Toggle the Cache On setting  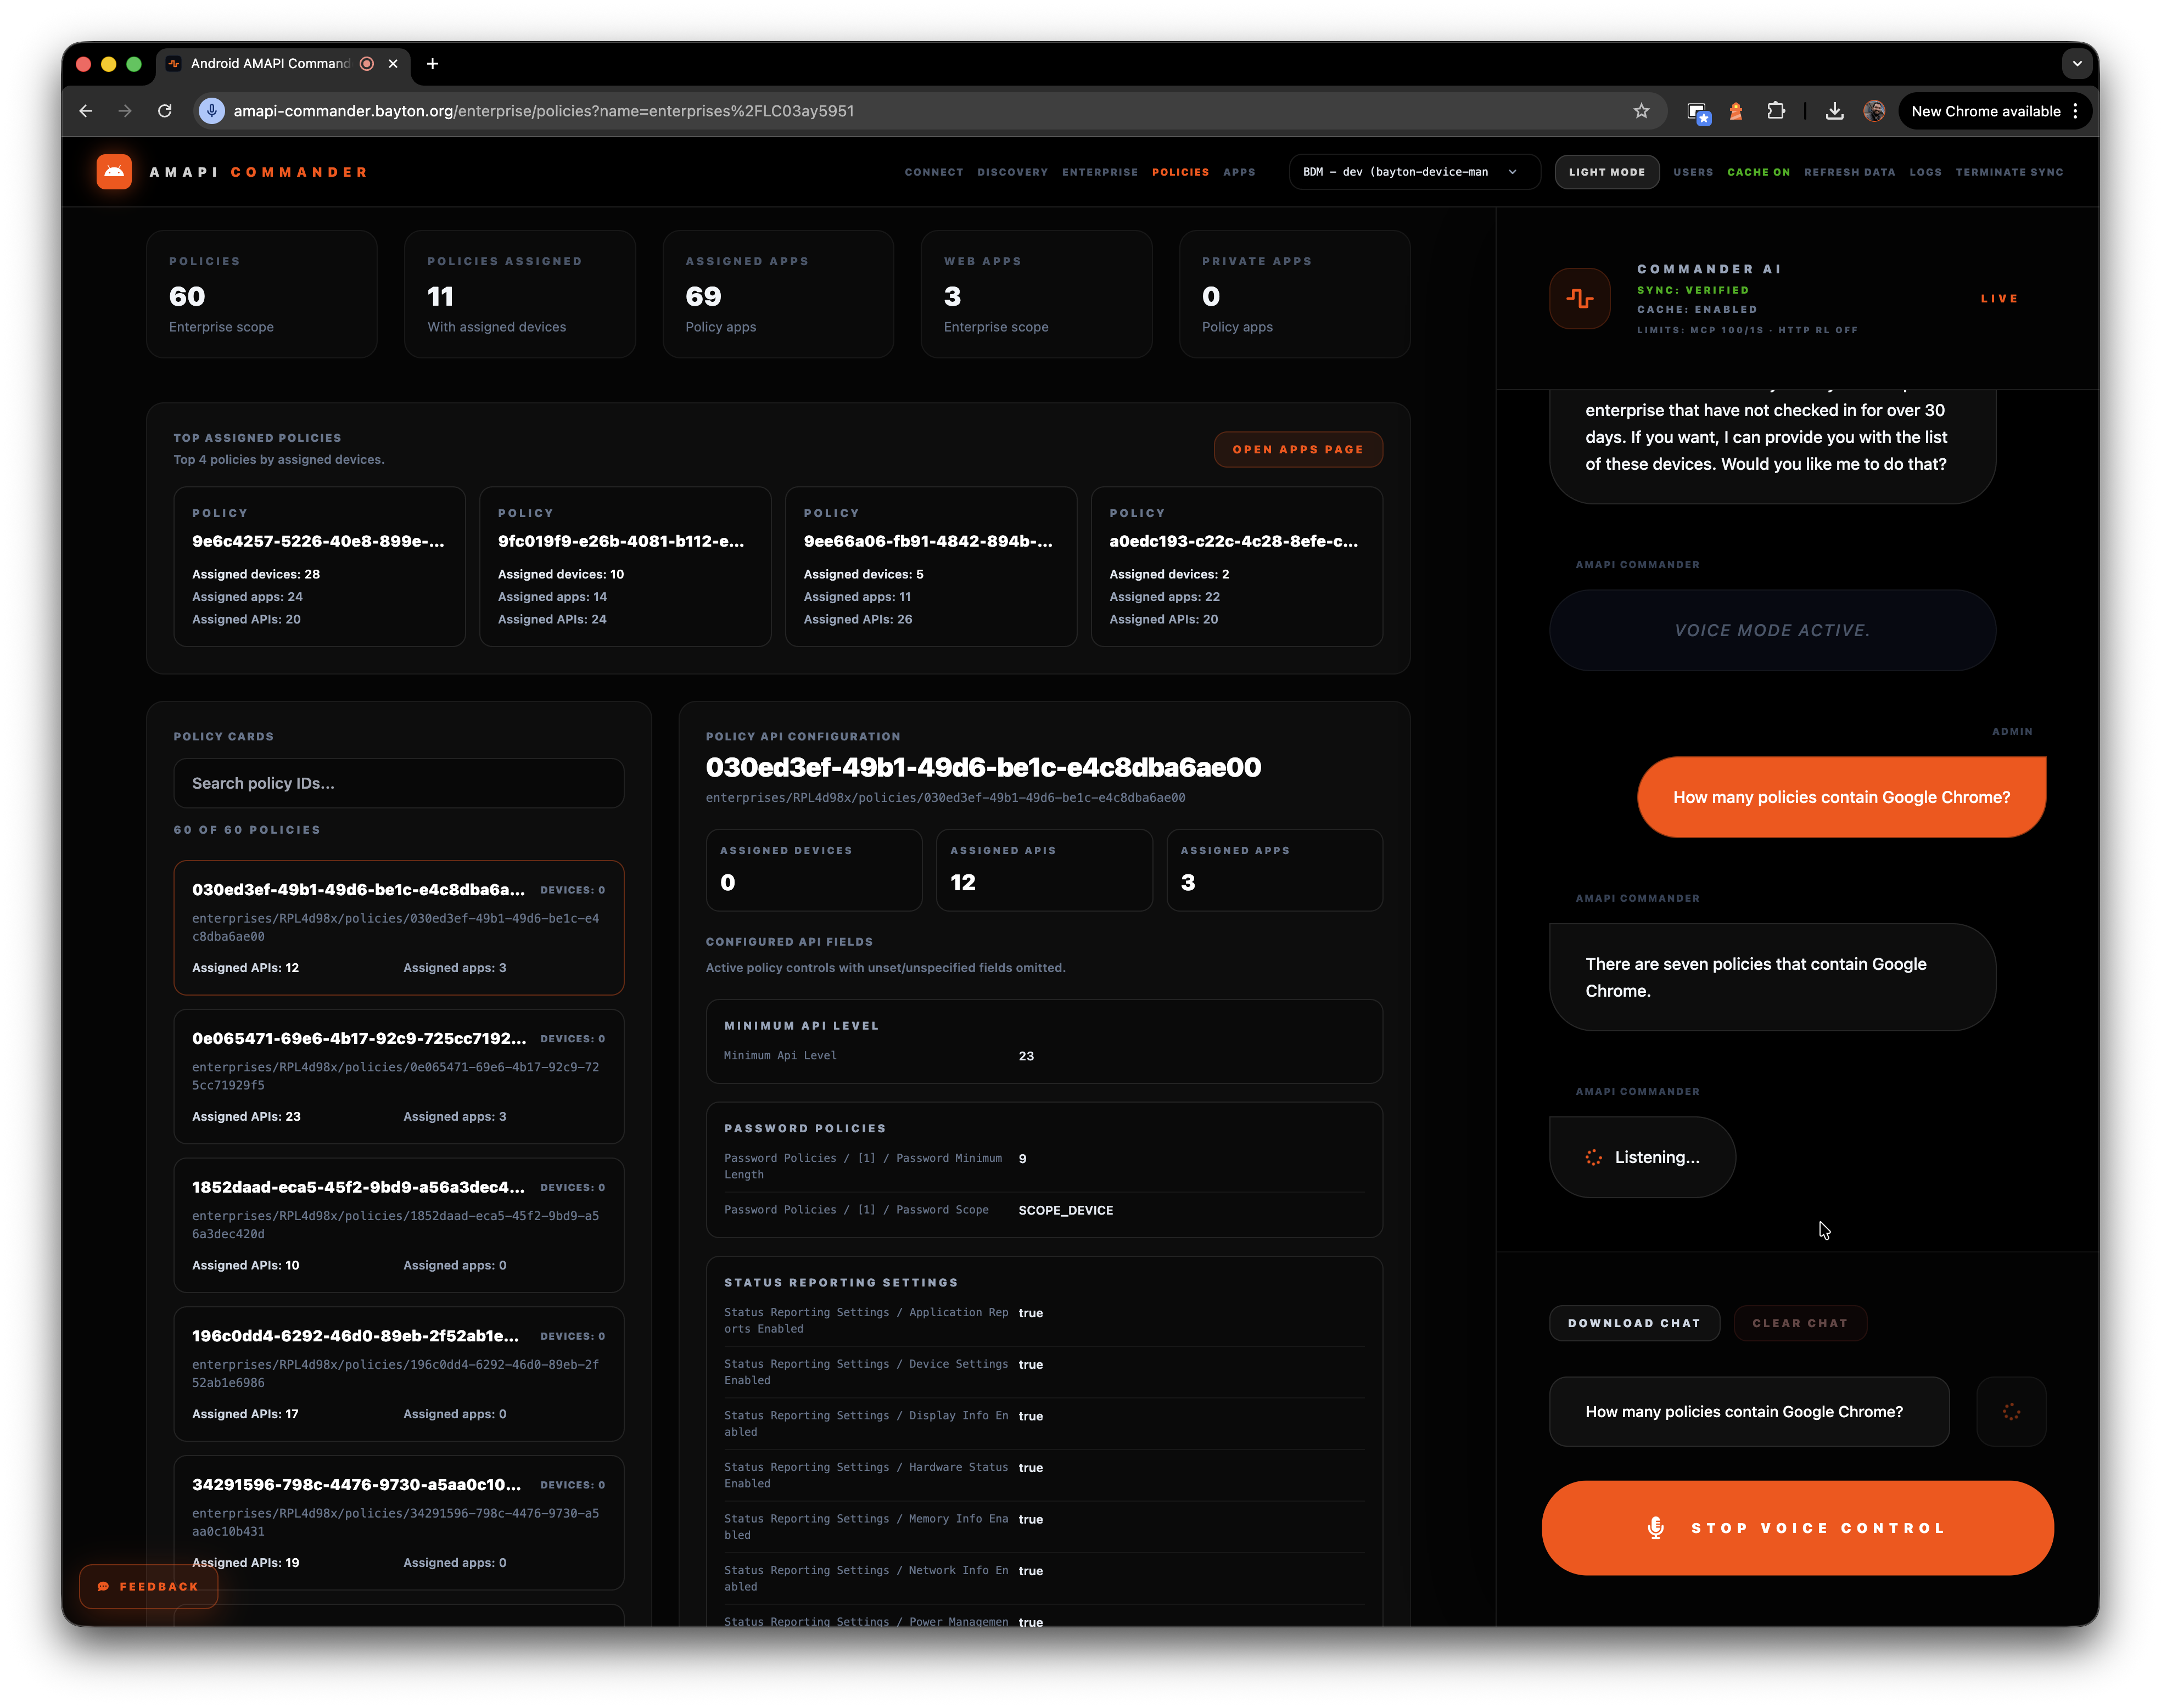click(x=1758, y=172)
